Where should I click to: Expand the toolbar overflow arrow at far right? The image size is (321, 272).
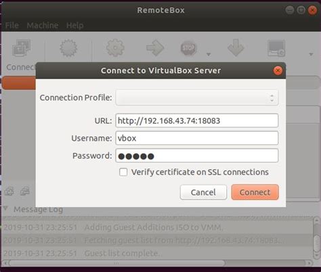[311, 54]
